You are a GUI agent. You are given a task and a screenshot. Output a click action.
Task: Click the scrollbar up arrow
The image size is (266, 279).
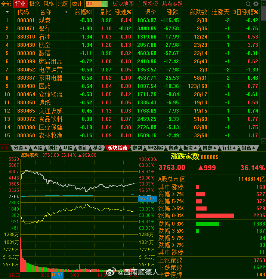tap(263, 3)
